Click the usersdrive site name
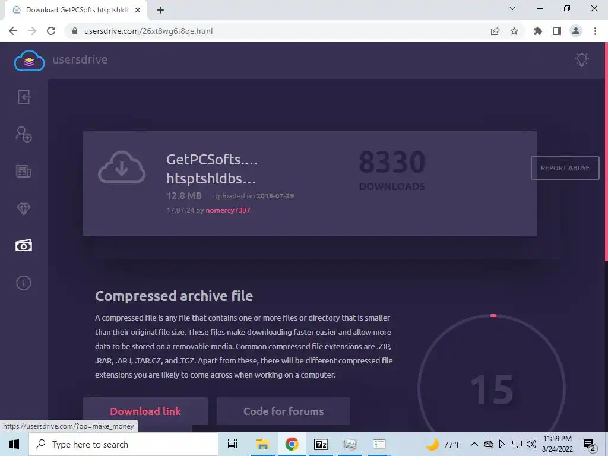Screen dimensions: 608x456 click(80, 59)
